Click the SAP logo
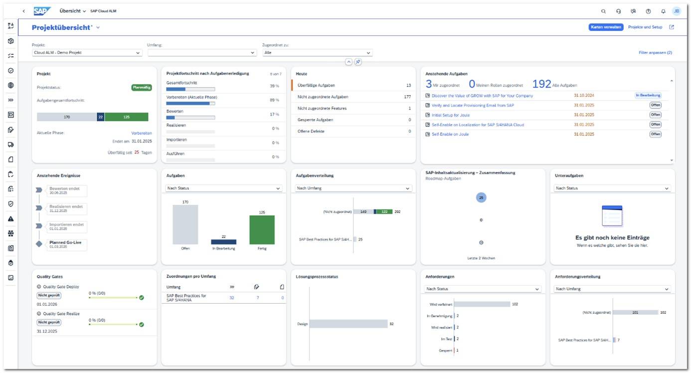This screenshot has width=691, height=373. pos(43,11)
